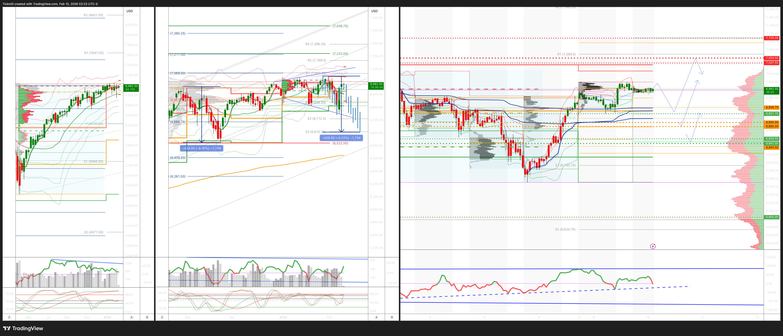Click the Z timezone button on left chart
Screen dimensions: 783x336
point(9,317)
